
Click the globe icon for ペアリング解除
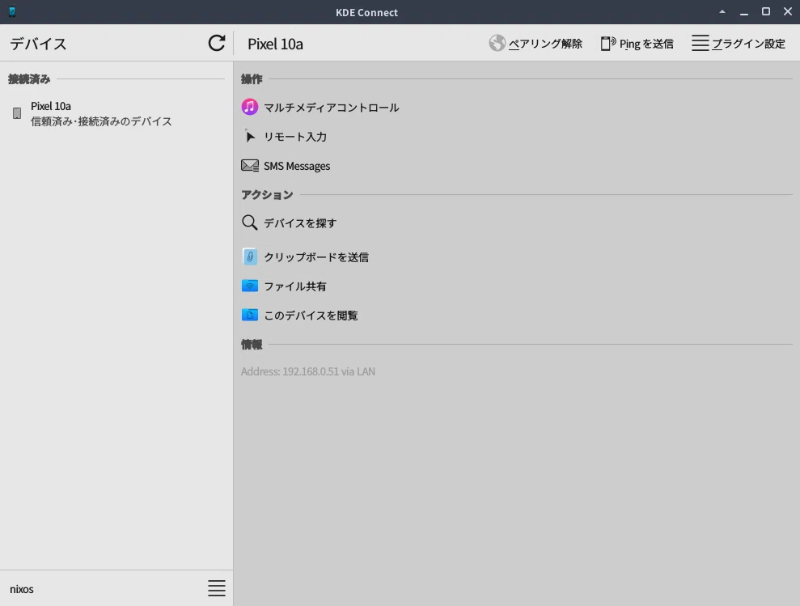point(497,44)
